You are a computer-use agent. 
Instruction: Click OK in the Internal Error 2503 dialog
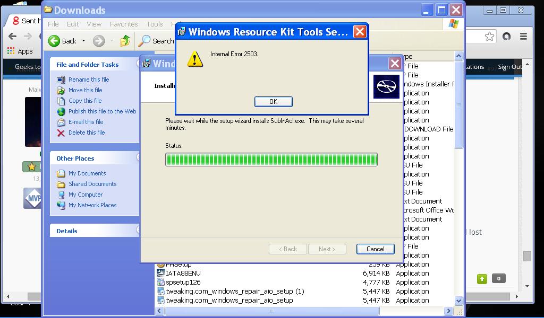click(x=274, y=102)
